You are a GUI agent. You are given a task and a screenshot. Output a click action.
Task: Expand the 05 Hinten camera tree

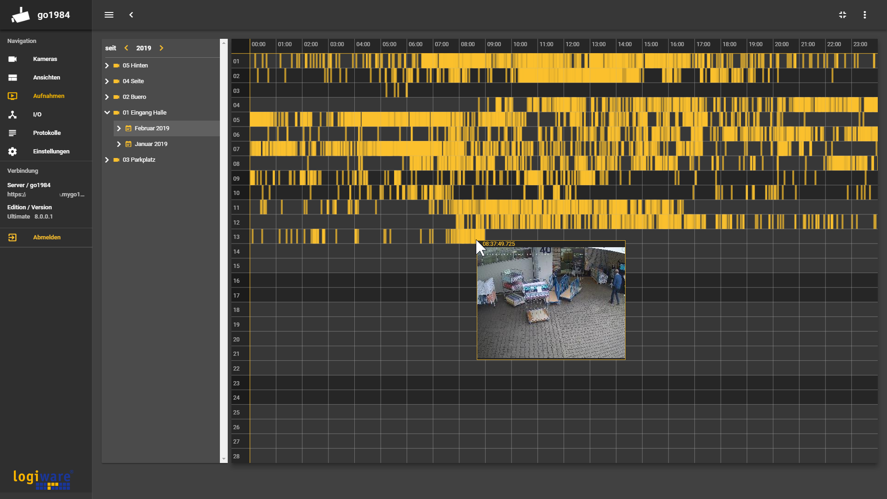click(107, 66)
